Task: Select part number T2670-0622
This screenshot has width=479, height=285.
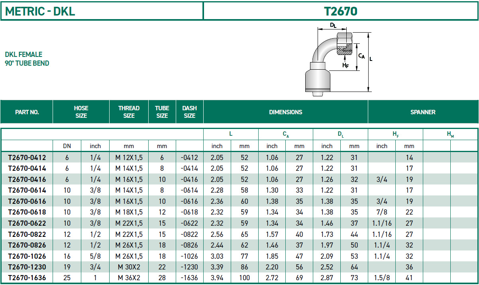Action: pyautogui.click(x=27, y=223)
